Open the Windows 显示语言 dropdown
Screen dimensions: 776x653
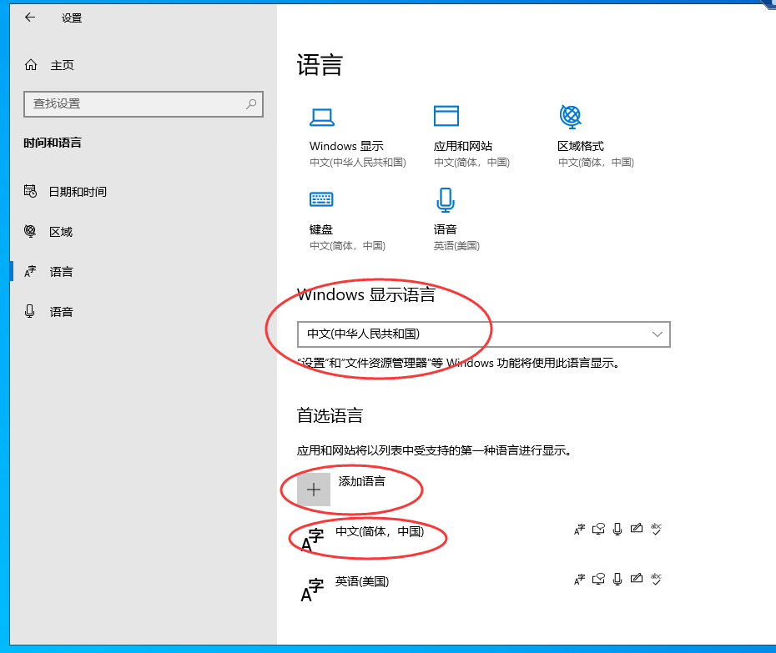tap(483, 334)
